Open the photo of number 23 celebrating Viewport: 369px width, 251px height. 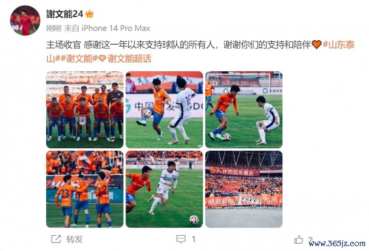(85, 189)
